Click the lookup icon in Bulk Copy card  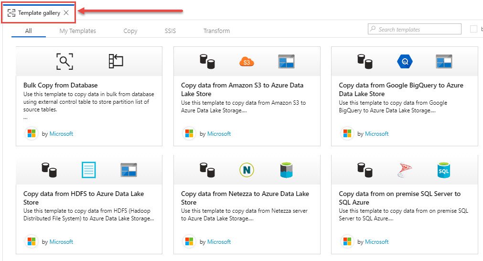click(x=64, y=61)
